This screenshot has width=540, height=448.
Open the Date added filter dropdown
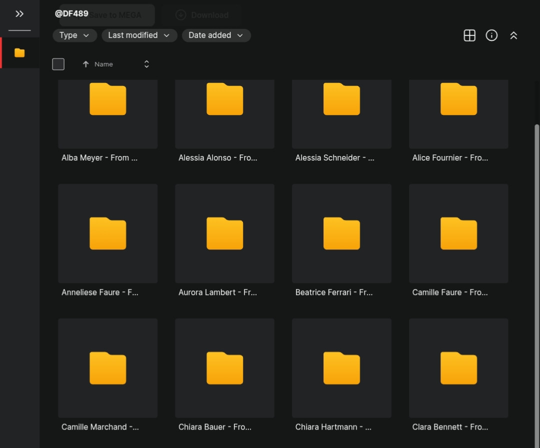point(216,35)
